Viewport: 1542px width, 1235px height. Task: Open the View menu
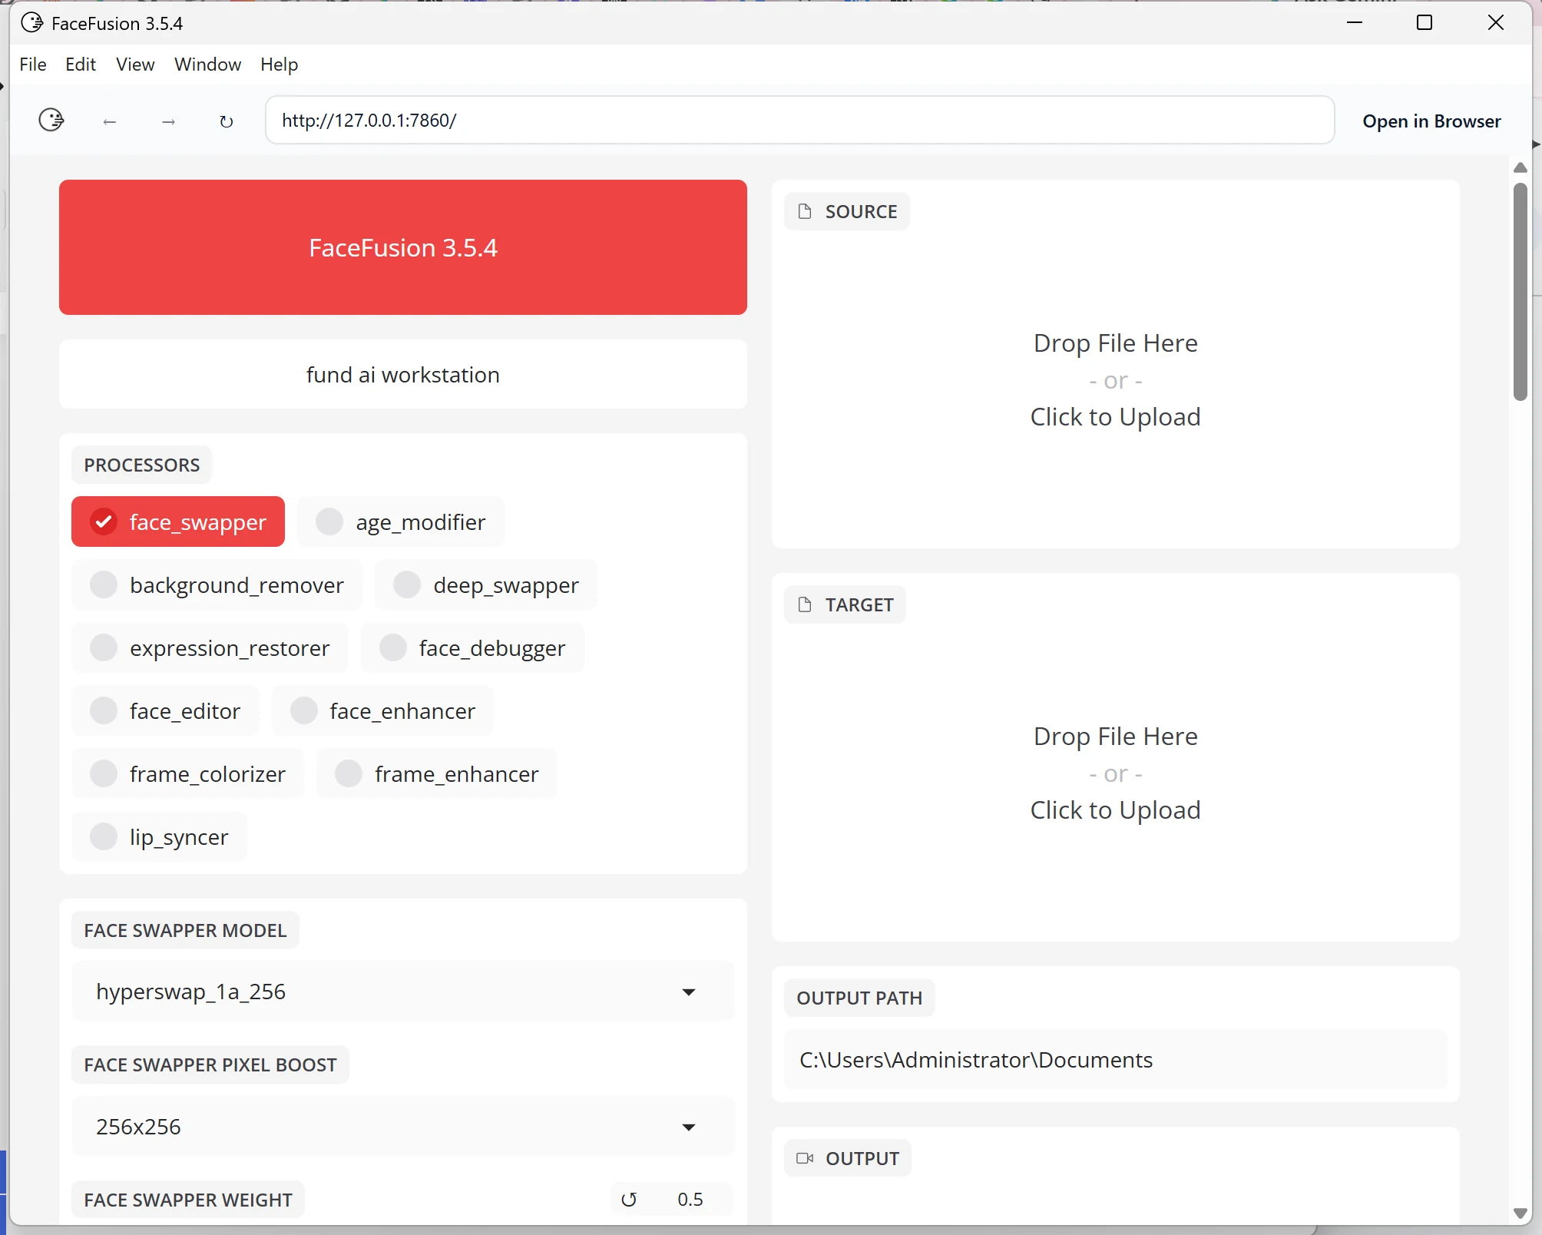point(135,65)
